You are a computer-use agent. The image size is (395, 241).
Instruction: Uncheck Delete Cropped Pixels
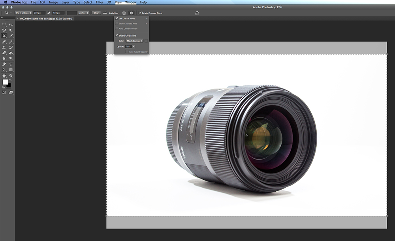[140, 13]
